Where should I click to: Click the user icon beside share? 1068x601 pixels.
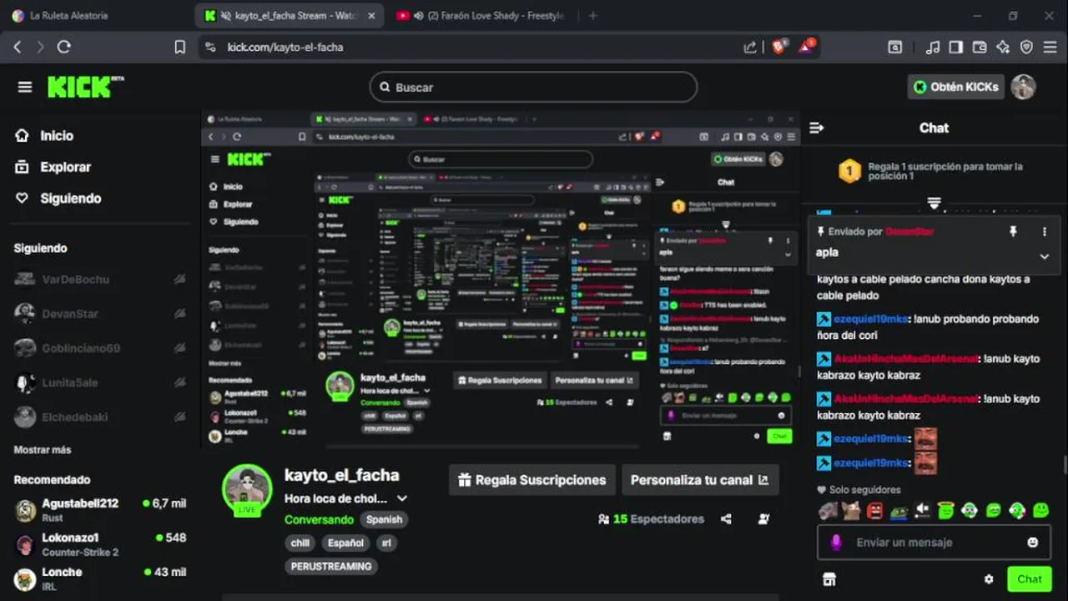coord(763,519)
